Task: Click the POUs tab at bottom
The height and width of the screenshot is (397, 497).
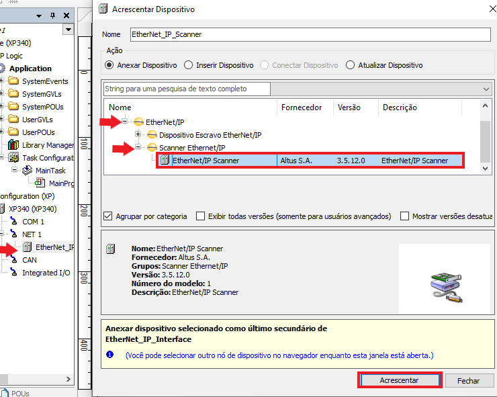Action: point(20,392)
